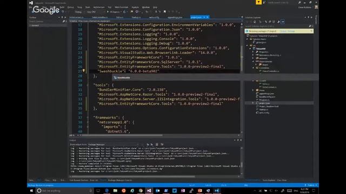Click the Toolbox search input field
The width and height of the screenshot is (346, 194).
(45, 22)
